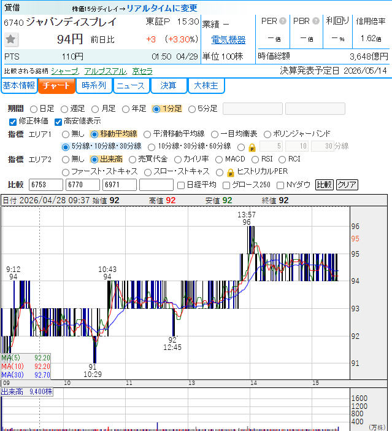
Task: Select カイリ率 indicator radio
Action: [x=178, y=160]
